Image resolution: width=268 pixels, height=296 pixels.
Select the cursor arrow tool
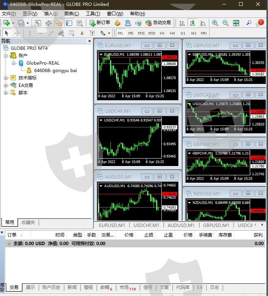[7, 33]
